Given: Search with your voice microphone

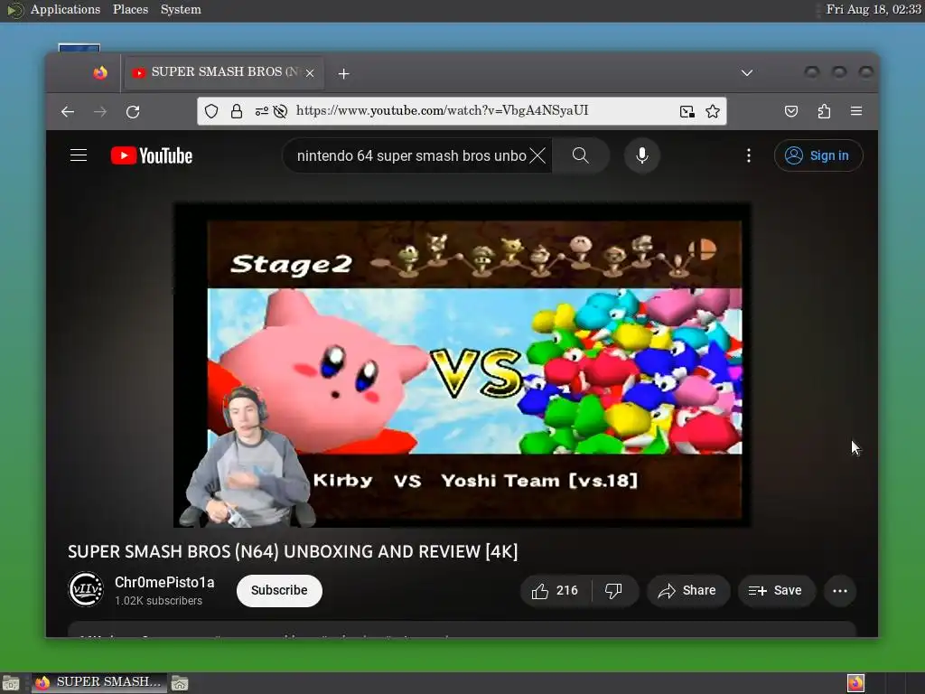Looking at the screenshot, I should pyautogui.click(x=642, y=155).
